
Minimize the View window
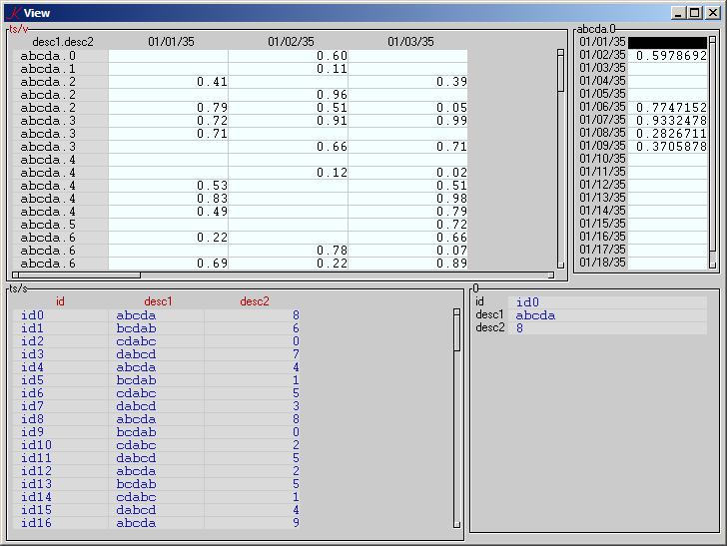679,12
